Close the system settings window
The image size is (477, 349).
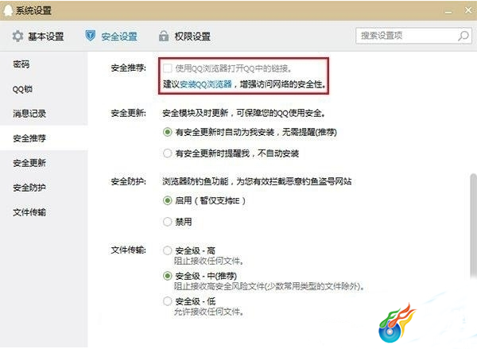pos(468,10)
